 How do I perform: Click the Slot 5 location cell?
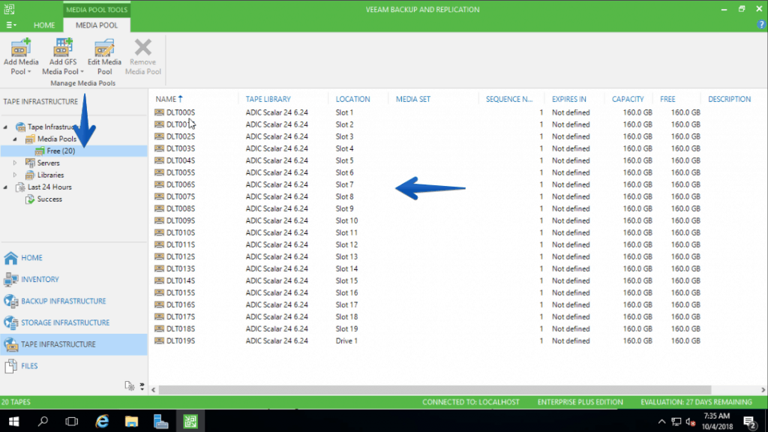coord(344,160)
